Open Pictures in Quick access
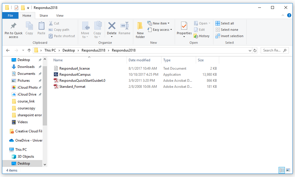Image resolution: width=295 pixels, height=177 pixels. (x=24, y=81)
